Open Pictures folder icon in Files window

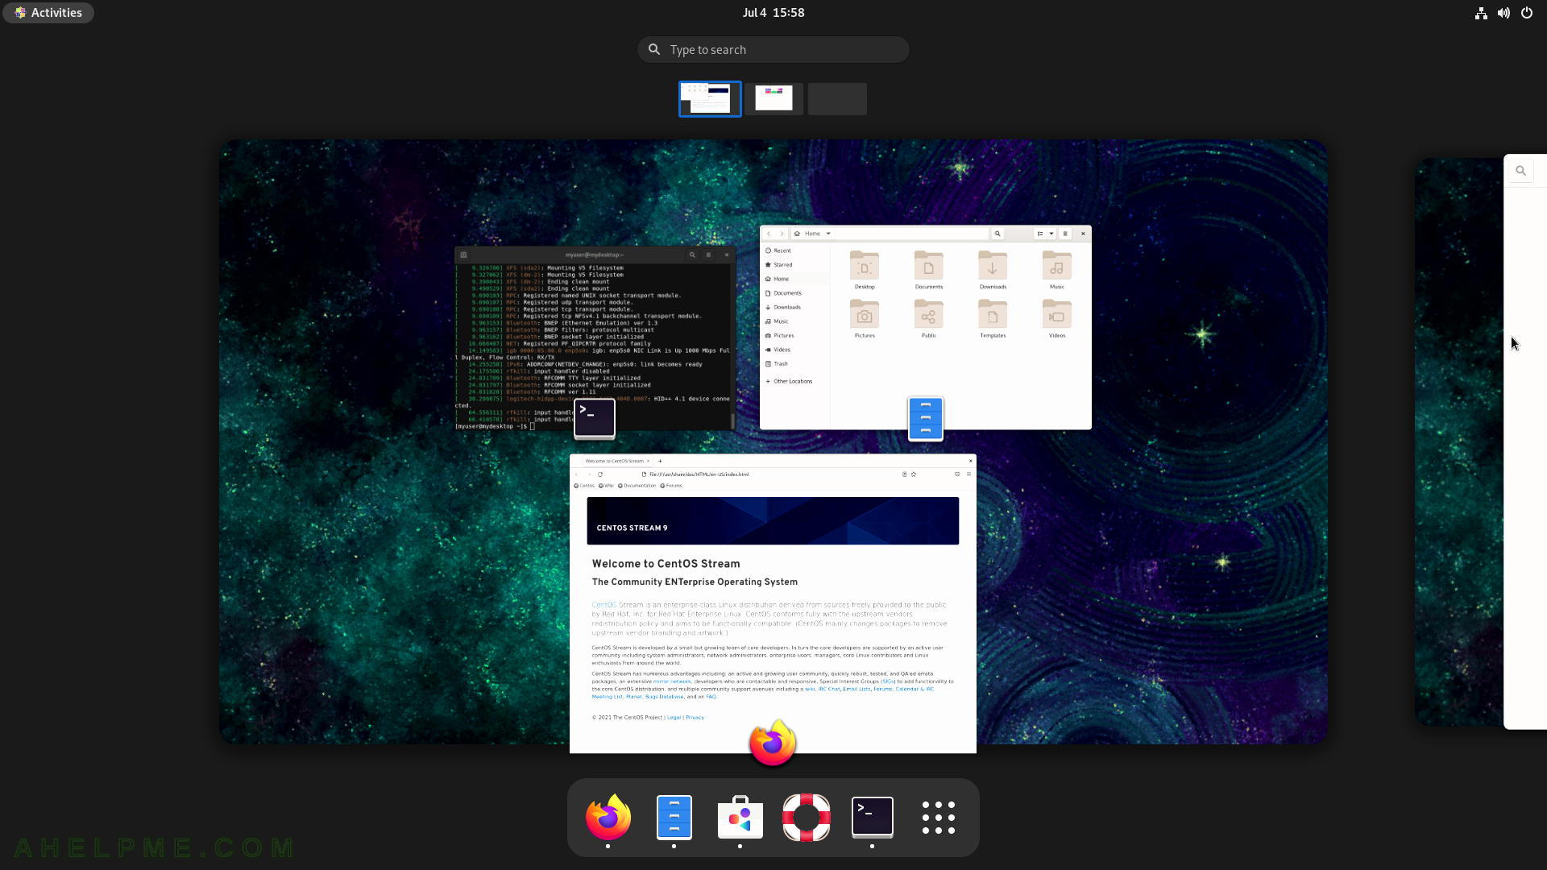tap(865, 318)
